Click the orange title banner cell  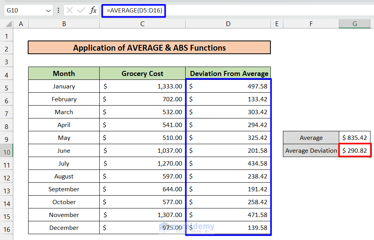coord(149,48)
